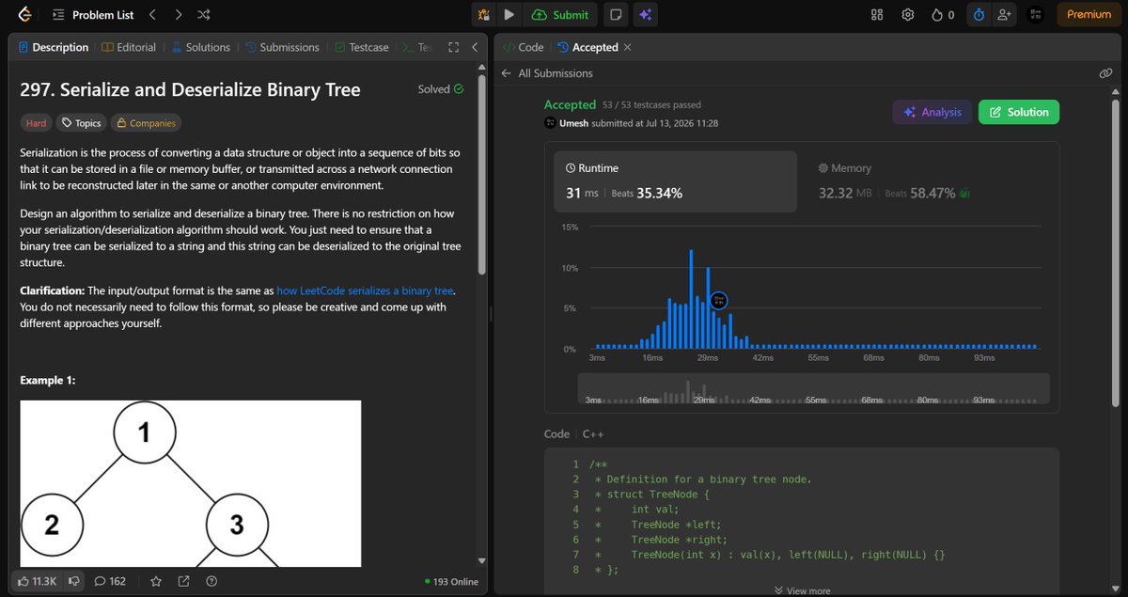Click the tallest bar in runtime chart
This screenshot has width=1128, height=597.
(691, 299)
